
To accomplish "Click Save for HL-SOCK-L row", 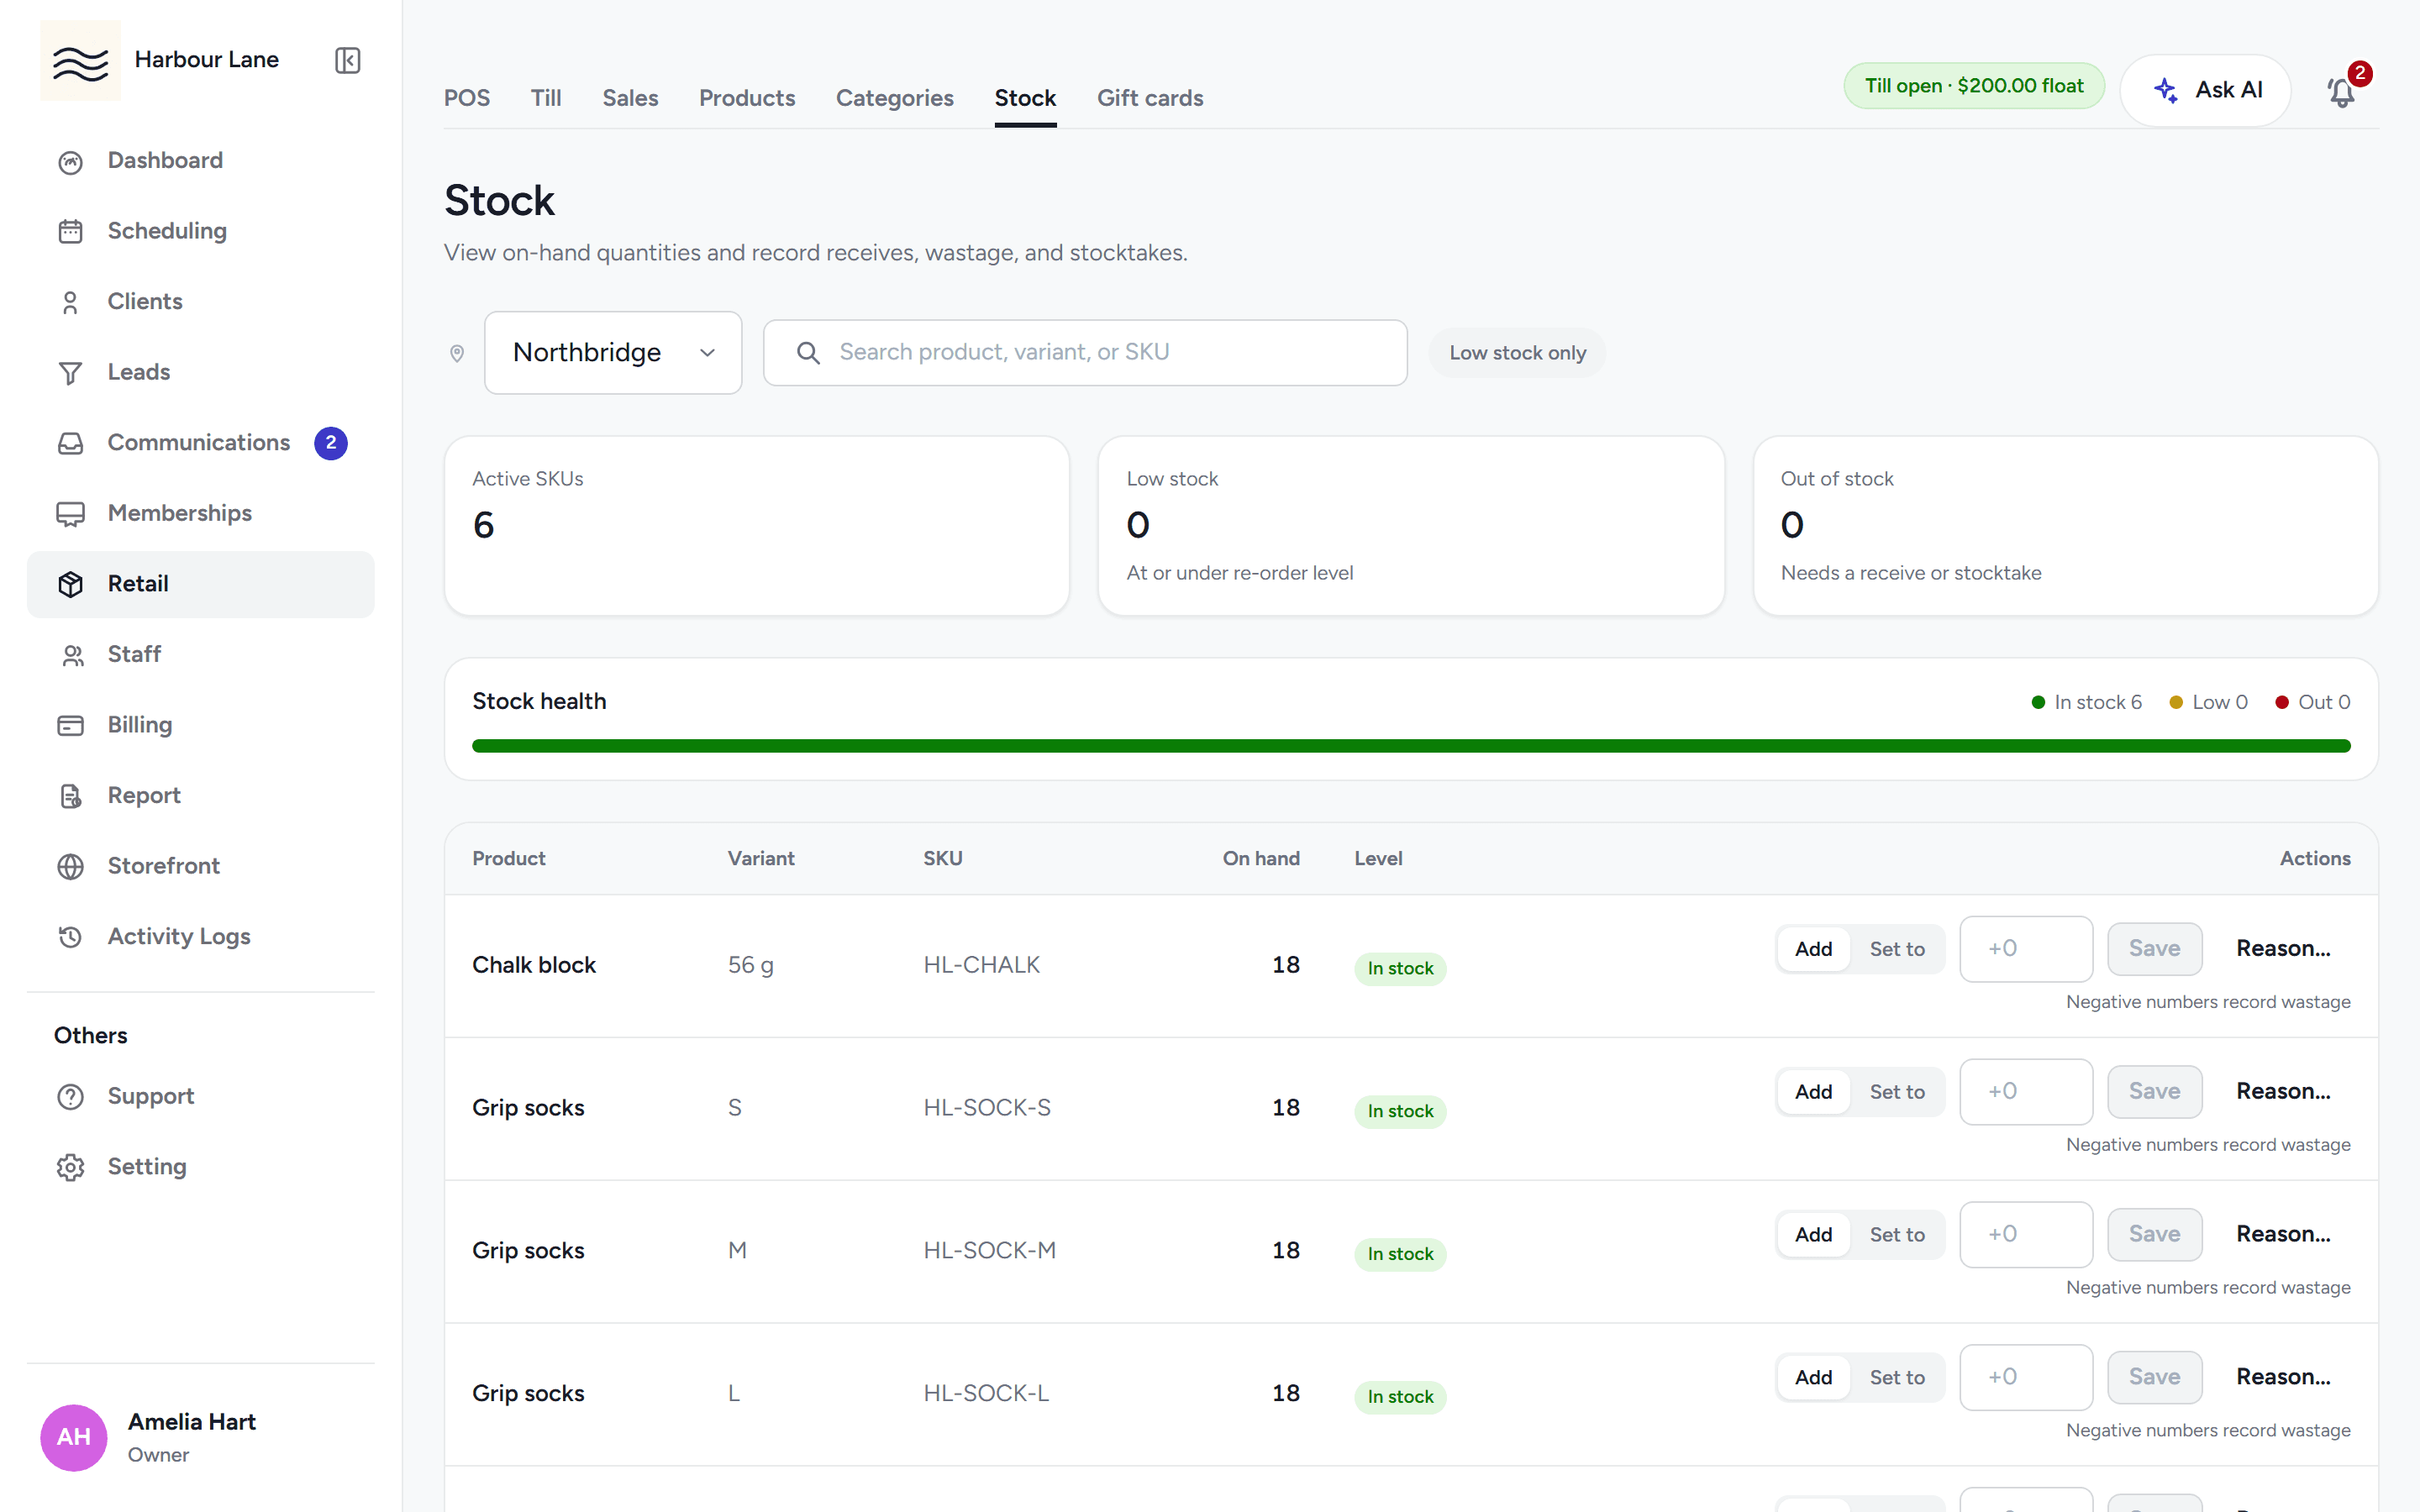I will [x=2155, y=1378].
